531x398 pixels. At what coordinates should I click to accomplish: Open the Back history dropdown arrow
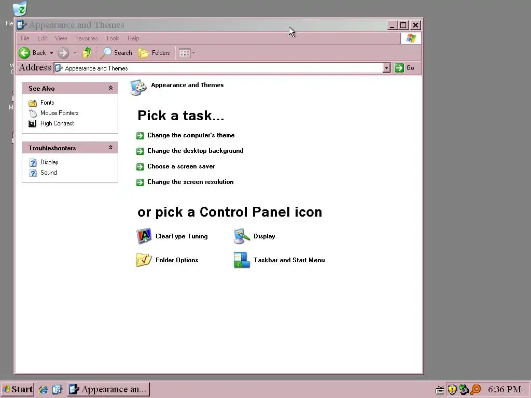[51, 53]
